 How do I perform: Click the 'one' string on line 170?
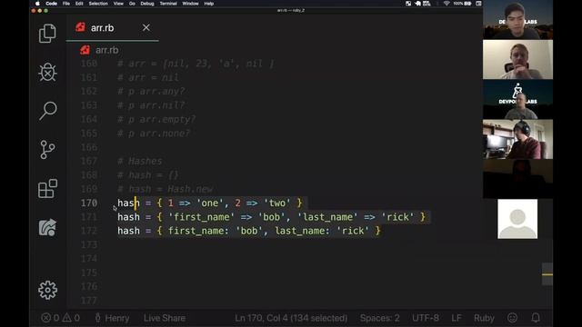pyautogui.click(x=210, y=203)
